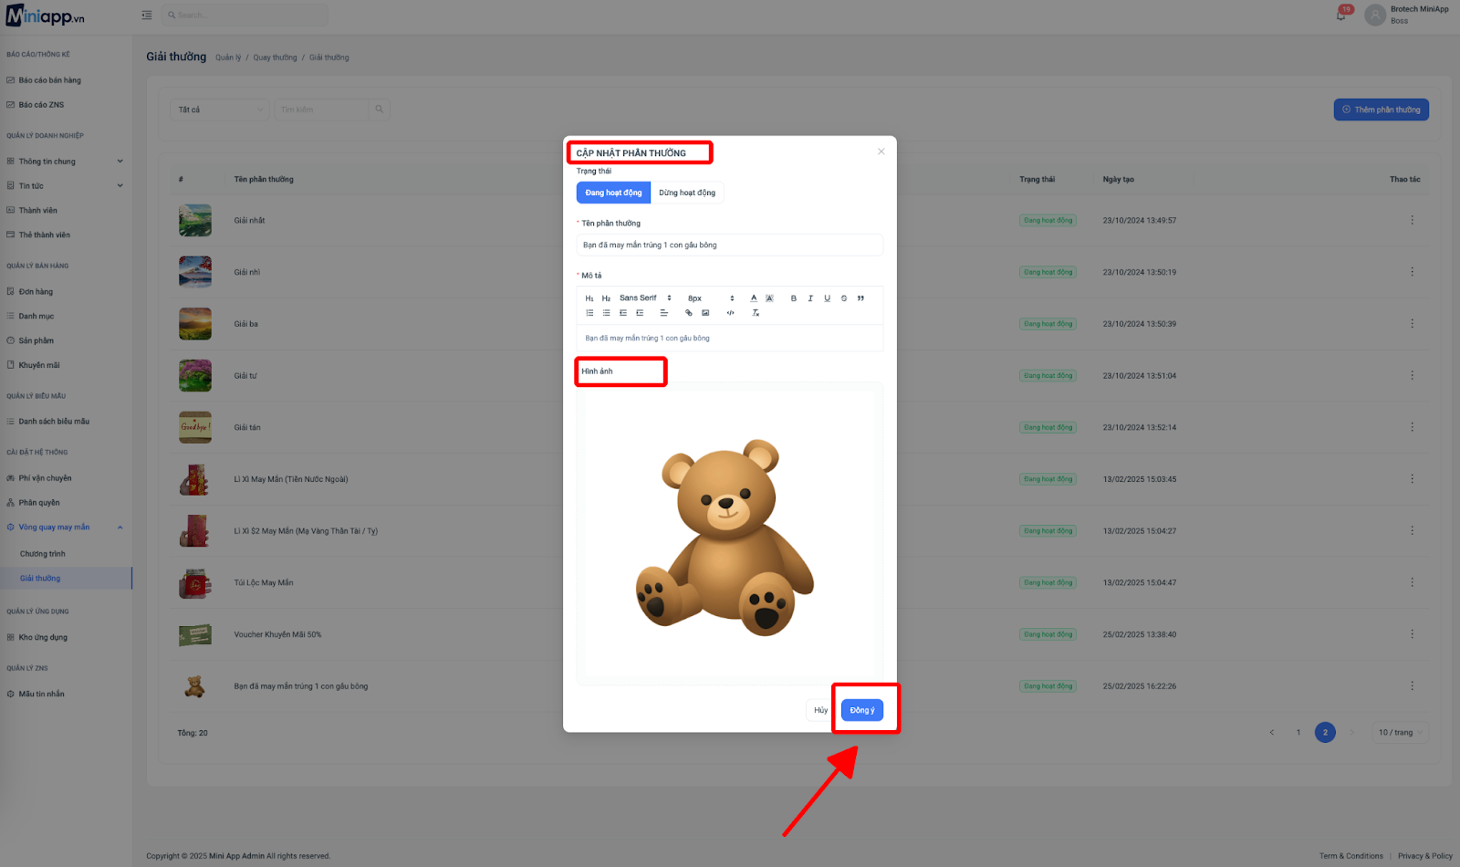Insert an image in the description editor
1460x867 pixels.
click(705, 313)
